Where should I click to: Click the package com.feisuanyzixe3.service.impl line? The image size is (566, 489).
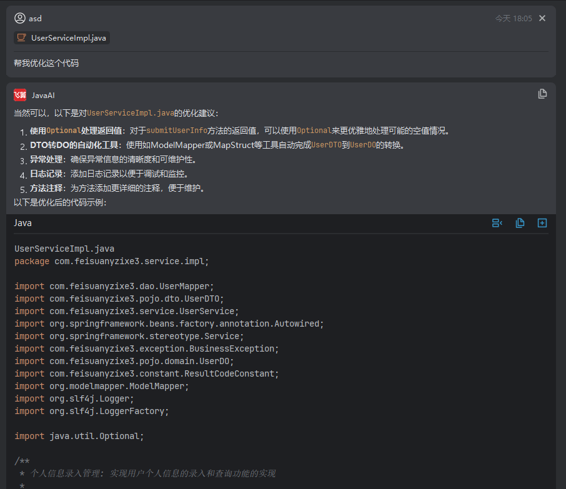(112, 261)
